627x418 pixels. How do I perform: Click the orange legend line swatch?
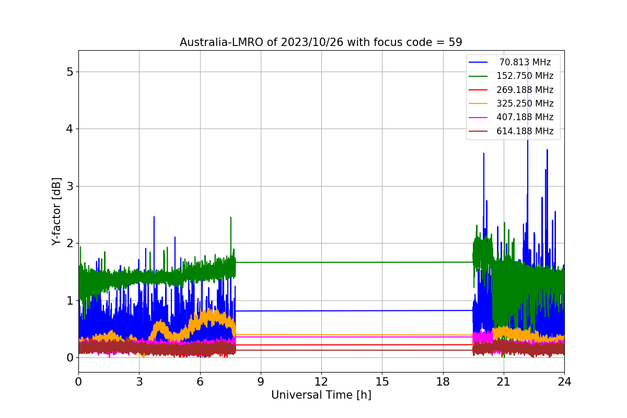pos(478,103)
